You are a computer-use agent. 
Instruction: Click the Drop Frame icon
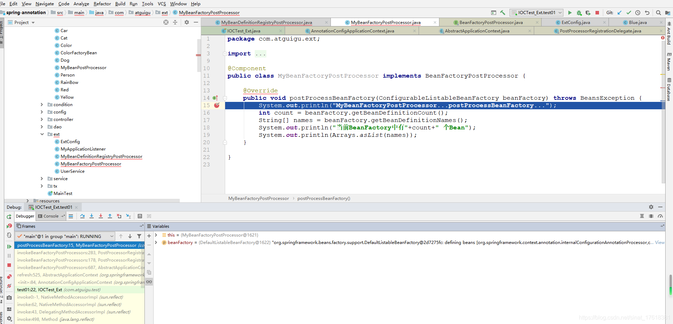coord(119,216)
